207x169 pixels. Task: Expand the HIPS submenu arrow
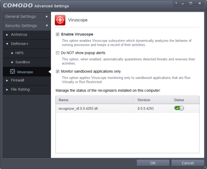12,53
